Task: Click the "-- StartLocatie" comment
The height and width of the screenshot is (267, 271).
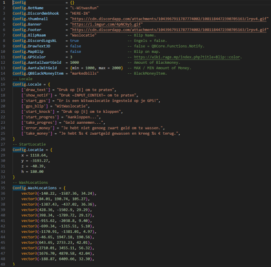Action: (x=29, y=144)
